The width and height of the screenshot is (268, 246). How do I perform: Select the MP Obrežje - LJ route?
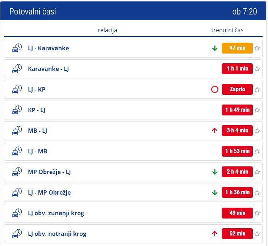point(49,172)
